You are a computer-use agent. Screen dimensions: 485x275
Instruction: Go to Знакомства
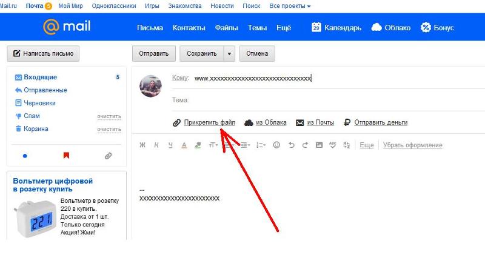coord(185,6)
